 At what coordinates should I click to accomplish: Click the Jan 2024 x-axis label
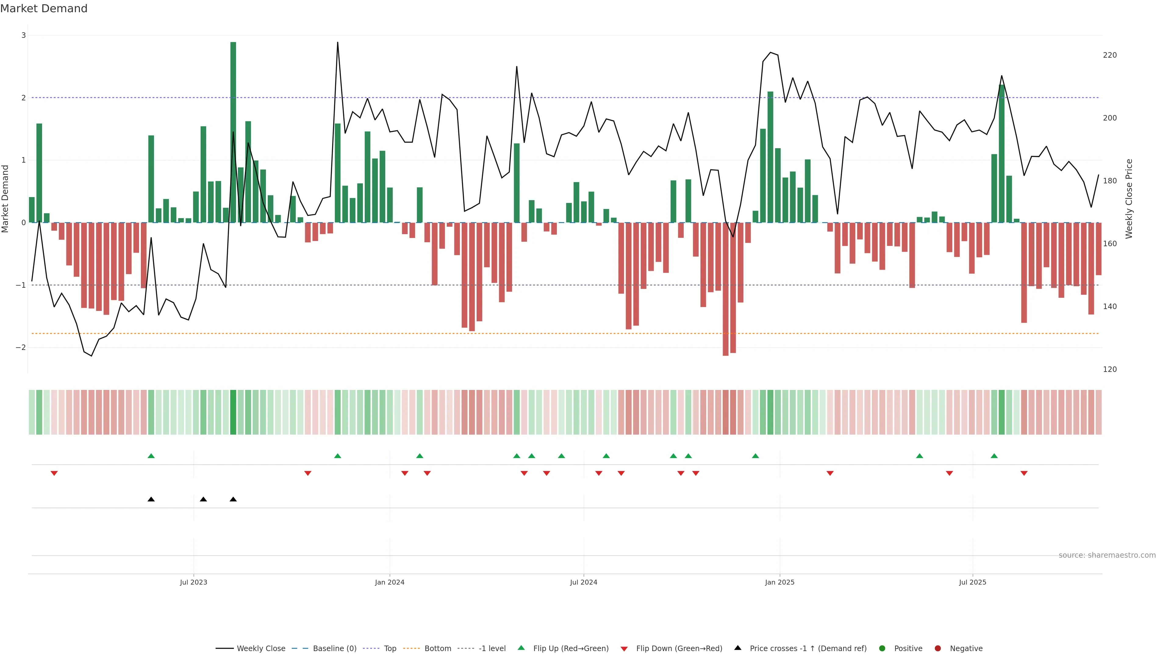[390, 582]
